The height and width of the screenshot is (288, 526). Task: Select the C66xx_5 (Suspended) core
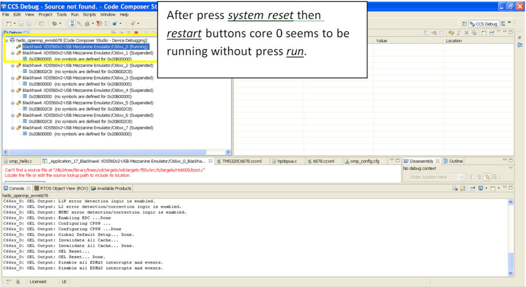[x=88, y=103]
